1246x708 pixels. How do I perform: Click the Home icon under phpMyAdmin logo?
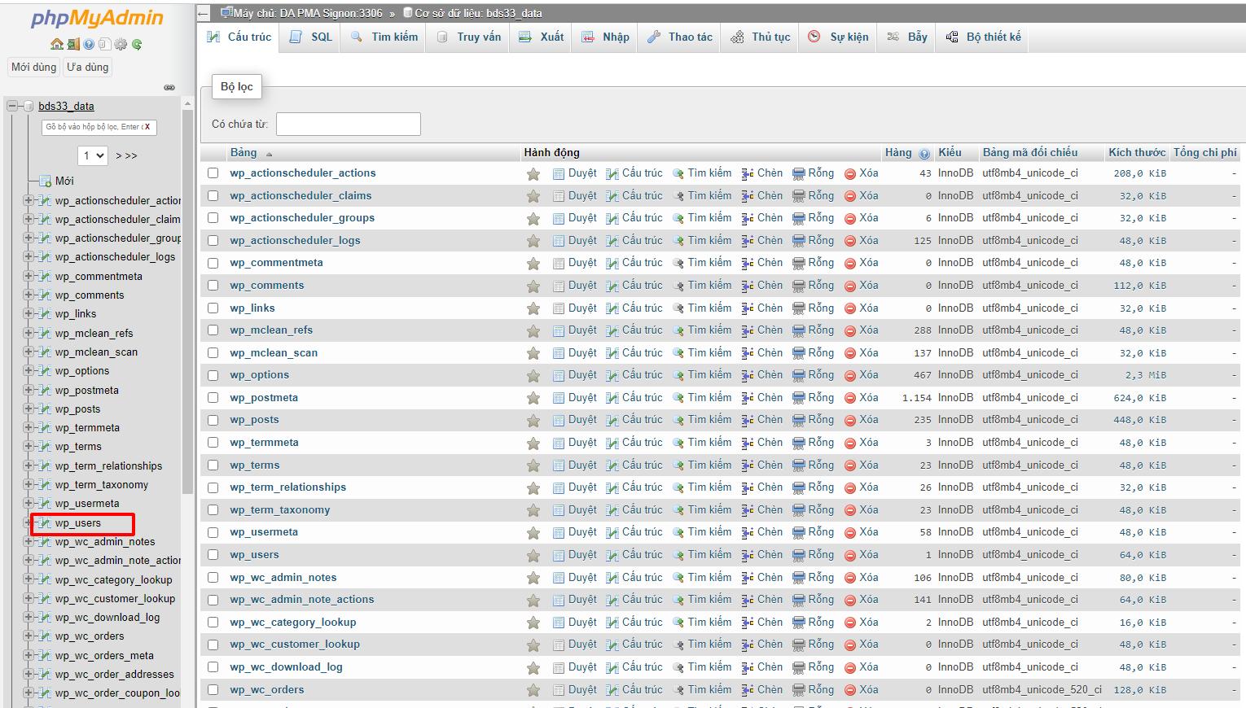coord(56,45)
